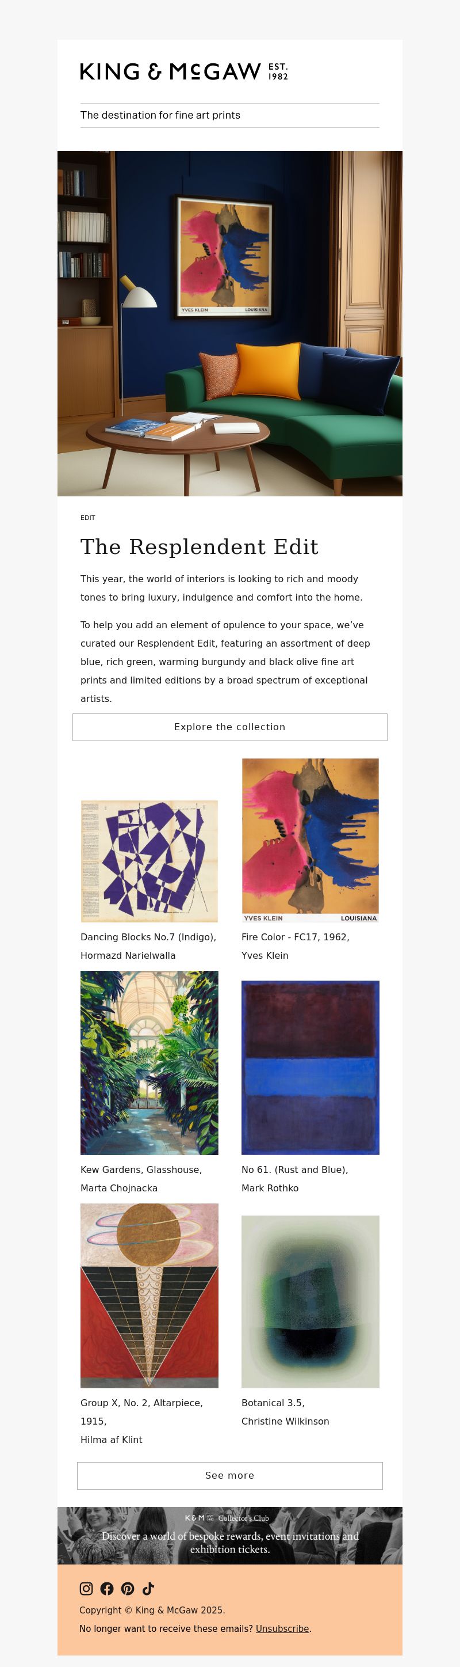Open the Hilma af Klint Altarpiece image
Screen dimensions: 460x1667
tap(149, 1296)
